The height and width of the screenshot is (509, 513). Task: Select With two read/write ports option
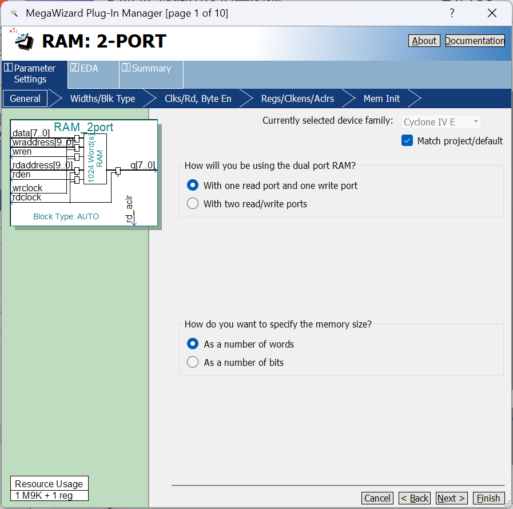click(193, 204)
